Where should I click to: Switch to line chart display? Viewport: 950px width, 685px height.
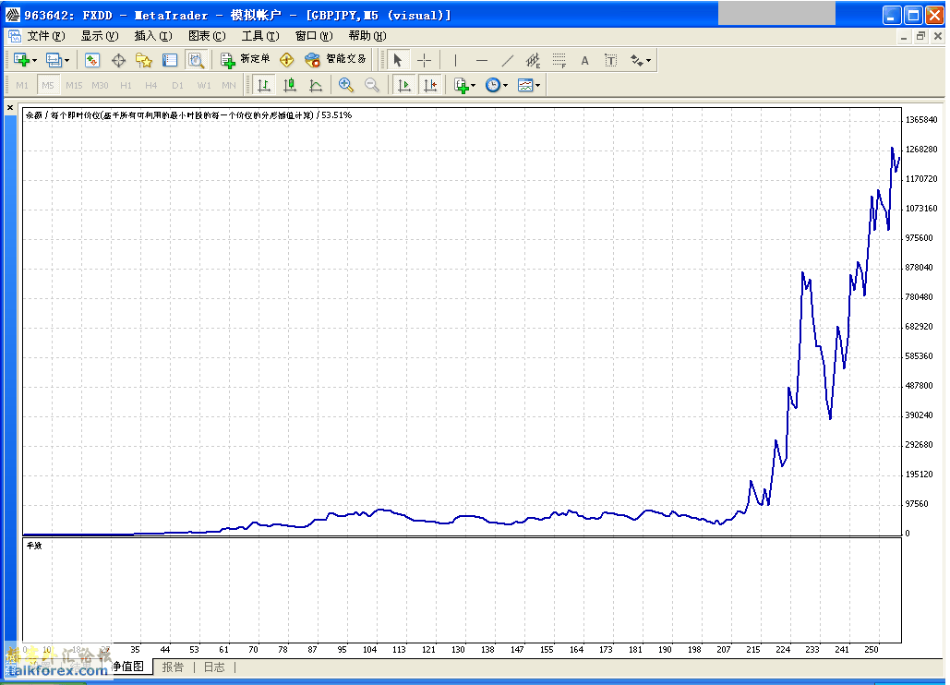pos(316,86)
